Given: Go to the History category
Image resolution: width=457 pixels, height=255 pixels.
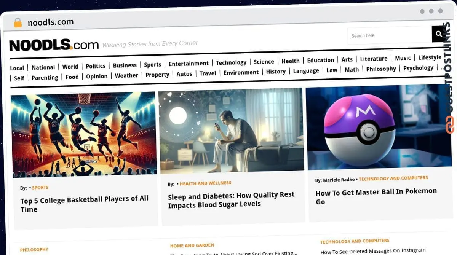Looking at the screenshot, I should (x=276, y=72).
